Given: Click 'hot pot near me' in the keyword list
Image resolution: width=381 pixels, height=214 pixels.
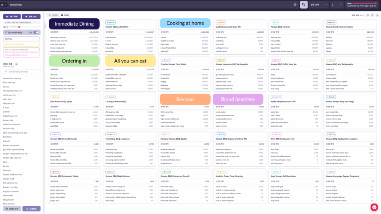Looking at the screenshot, I should [10, 183].
